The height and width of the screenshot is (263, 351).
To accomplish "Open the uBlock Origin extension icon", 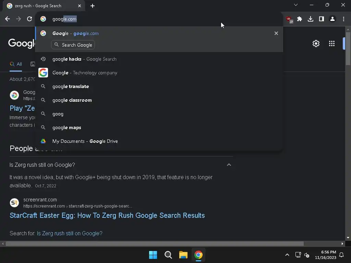I will click(289, 20).
